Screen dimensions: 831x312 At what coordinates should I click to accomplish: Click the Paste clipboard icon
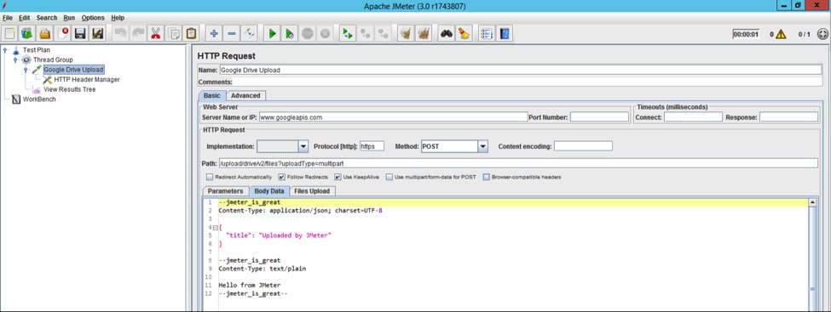coord(191,34)
